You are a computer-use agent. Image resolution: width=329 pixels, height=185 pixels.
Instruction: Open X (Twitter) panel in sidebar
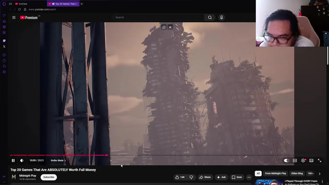(x=4, y=47)
